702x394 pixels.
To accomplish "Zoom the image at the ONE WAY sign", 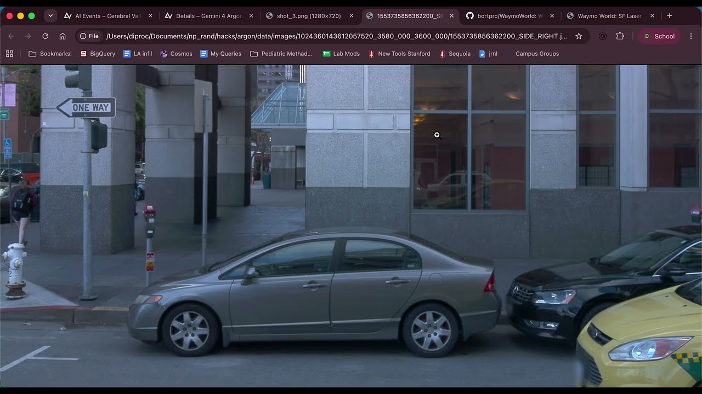I will (x=86, y=107).
